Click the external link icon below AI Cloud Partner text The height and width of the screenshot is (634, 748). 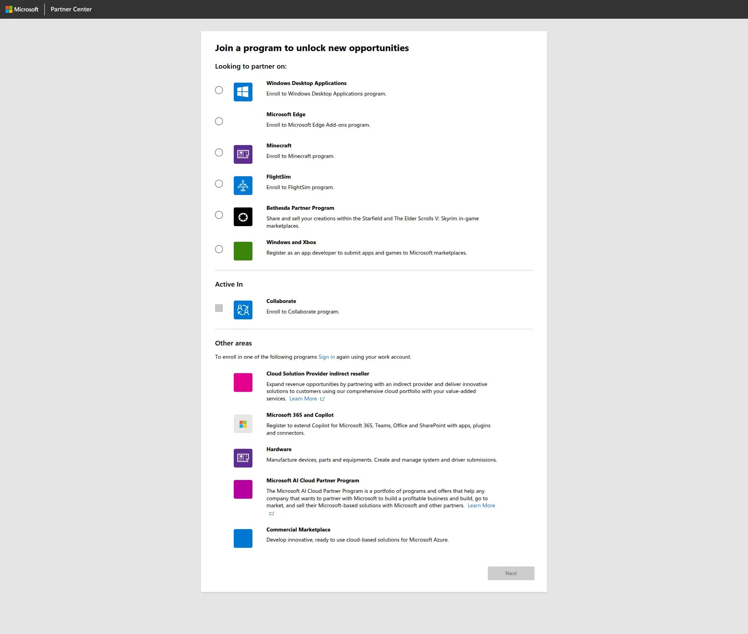click(272, 514)
